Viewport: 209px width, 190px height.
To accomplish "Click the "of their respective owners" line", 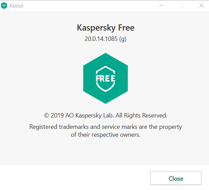I will (106, 135).
